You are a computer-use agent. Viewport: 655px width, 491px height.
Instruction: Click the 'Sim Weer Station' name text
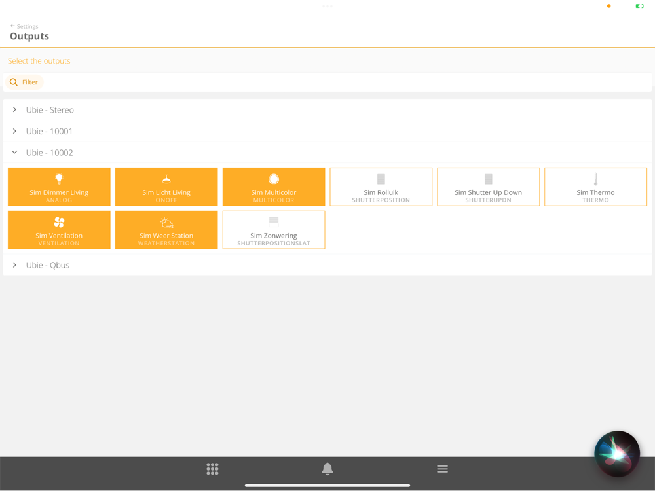tap(166, 236)
